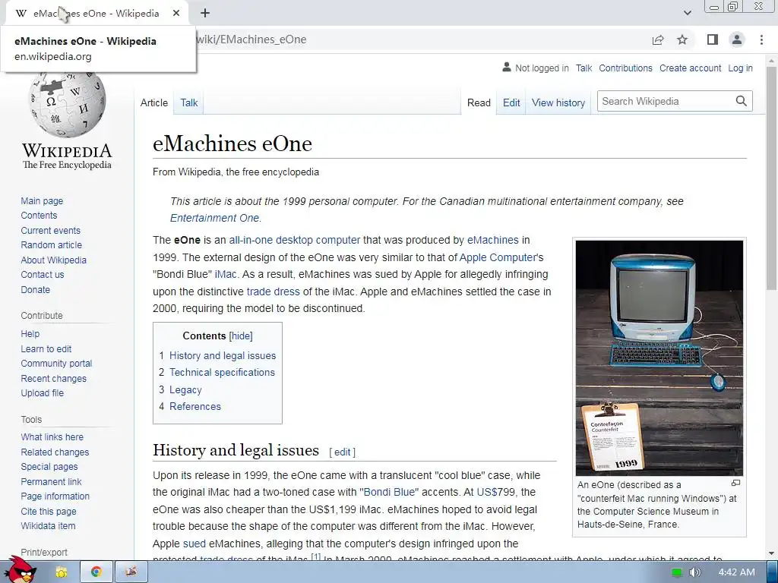
Task: Select the Article tab
Action: click(153, 102)
